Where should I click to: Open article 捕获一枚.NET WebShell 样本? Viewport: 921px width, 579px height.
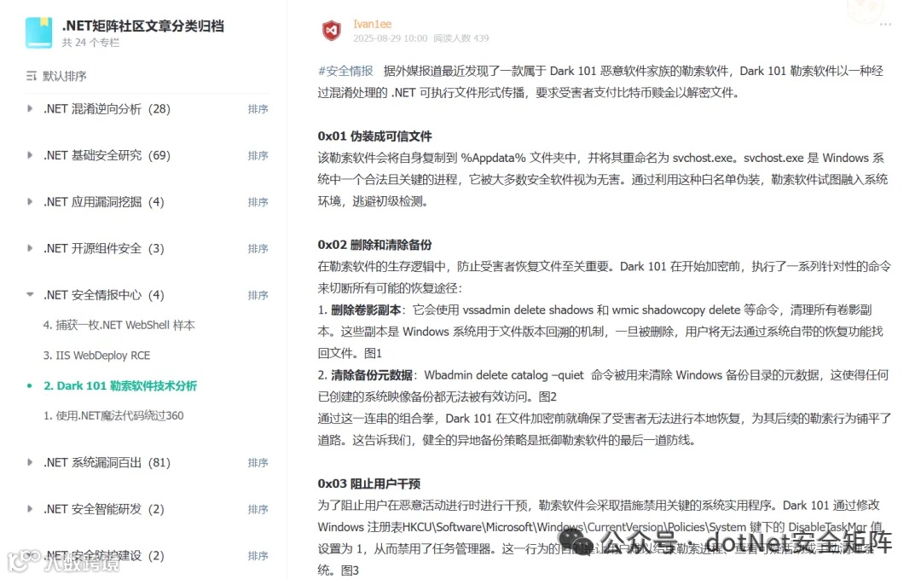click(119, 325)
